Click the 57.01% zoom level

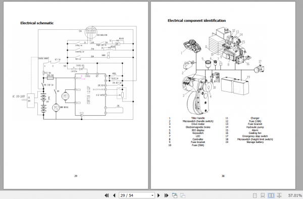click(x=294, y=195)
